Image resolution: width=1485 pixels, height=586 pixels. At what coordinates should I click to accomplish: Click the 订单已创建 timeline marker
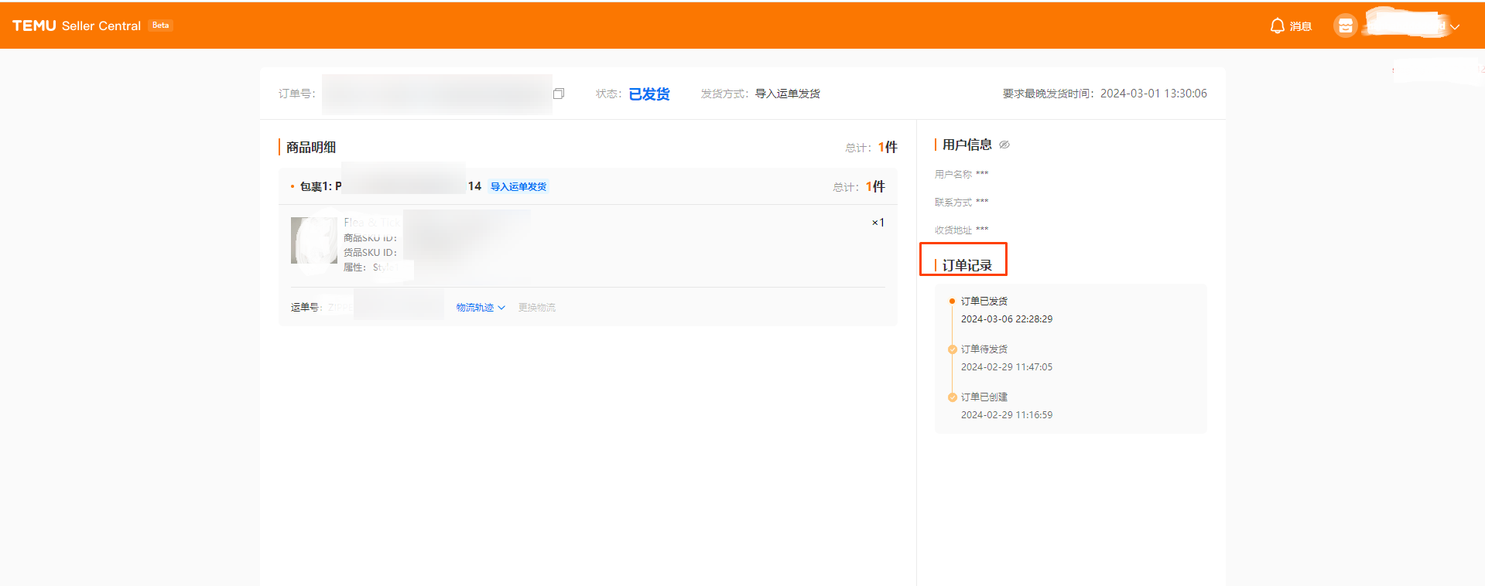(x=952, y=397)
